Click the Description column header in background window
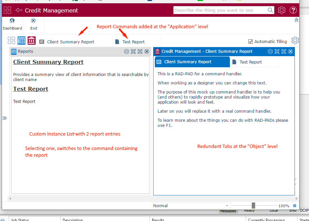 (105, 219)
